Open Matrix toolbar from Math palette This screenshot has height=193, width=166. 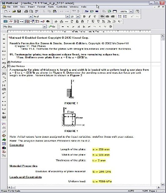click(x=16, y=22)
